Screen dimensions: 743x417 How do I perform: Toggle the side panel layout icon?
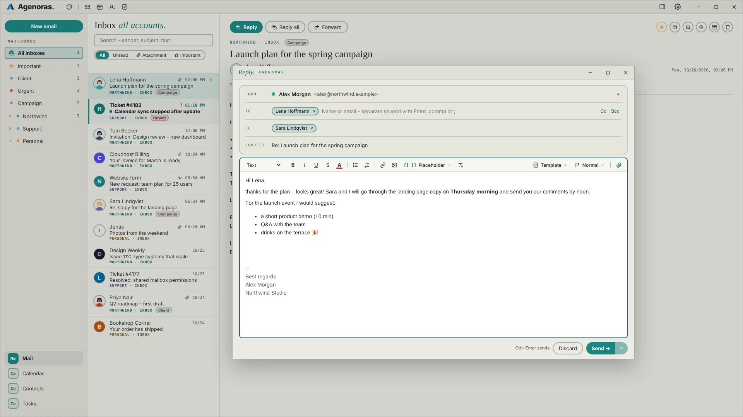[662, 7]
